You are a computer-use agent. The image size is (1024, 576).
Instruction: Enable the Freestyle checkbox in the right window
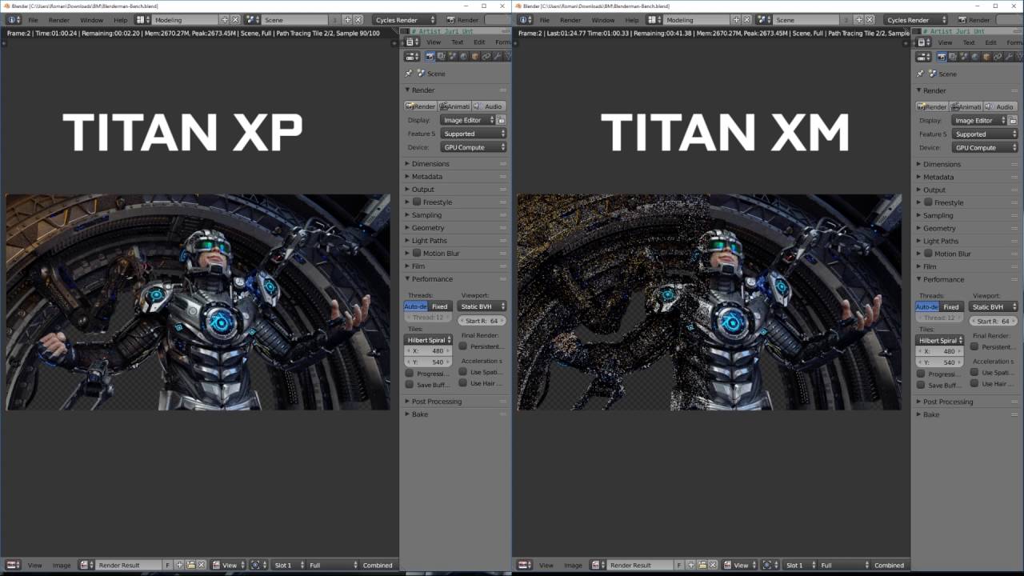point(928,202)
